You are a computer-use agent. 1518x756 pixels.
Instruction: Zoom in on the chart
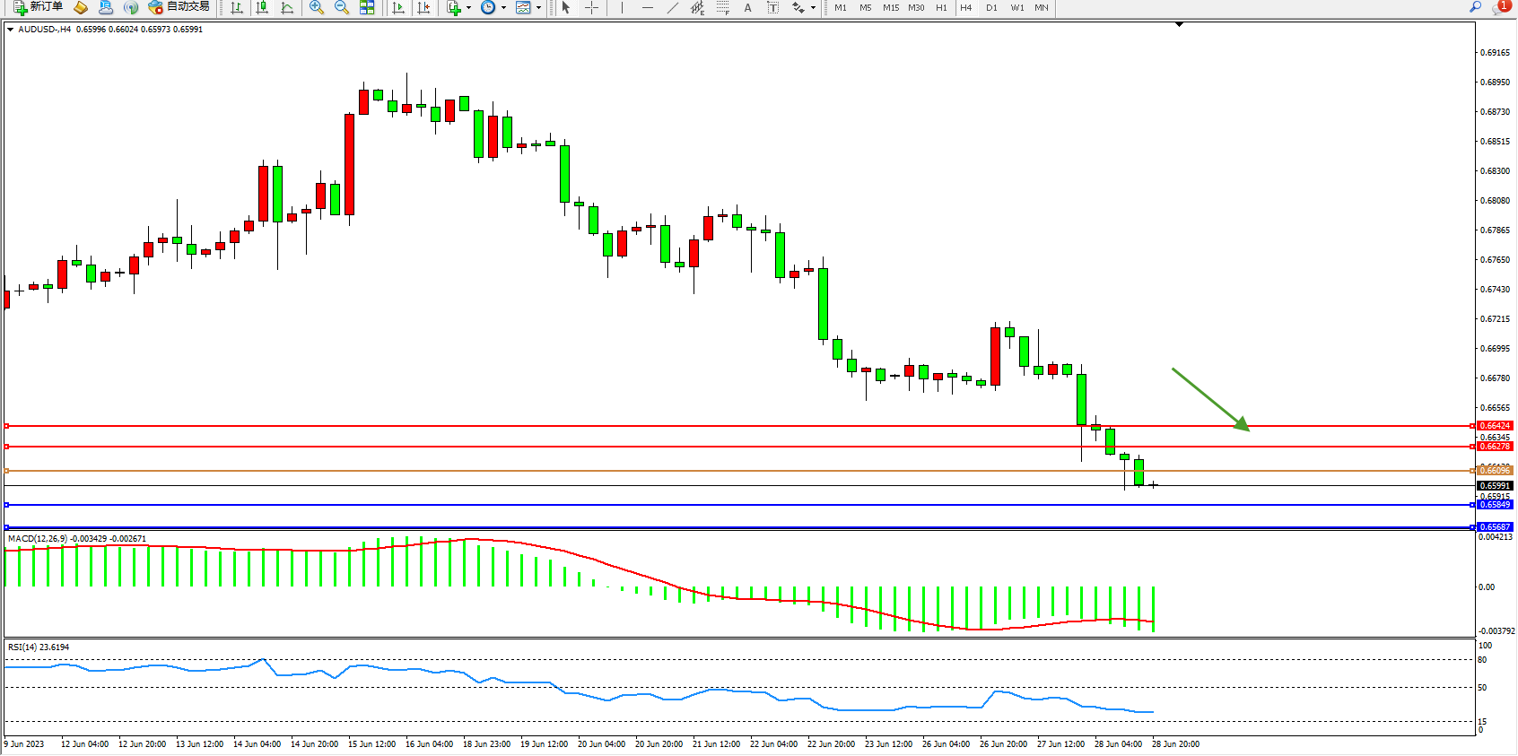(x=317, y=7)
